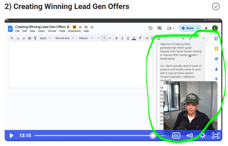
Task: Open the video settings gear
Action: tap(203, 136)
